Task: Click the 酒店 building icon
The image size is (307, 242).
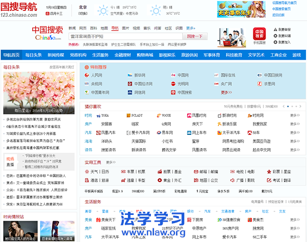Action: [87, 180]
